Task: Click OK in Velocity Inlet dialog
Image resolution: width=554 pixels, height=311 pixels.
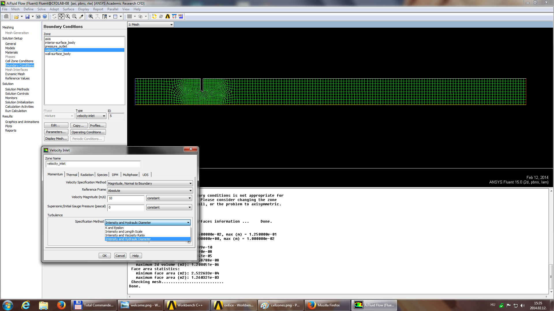Action: tap(104, 256)
